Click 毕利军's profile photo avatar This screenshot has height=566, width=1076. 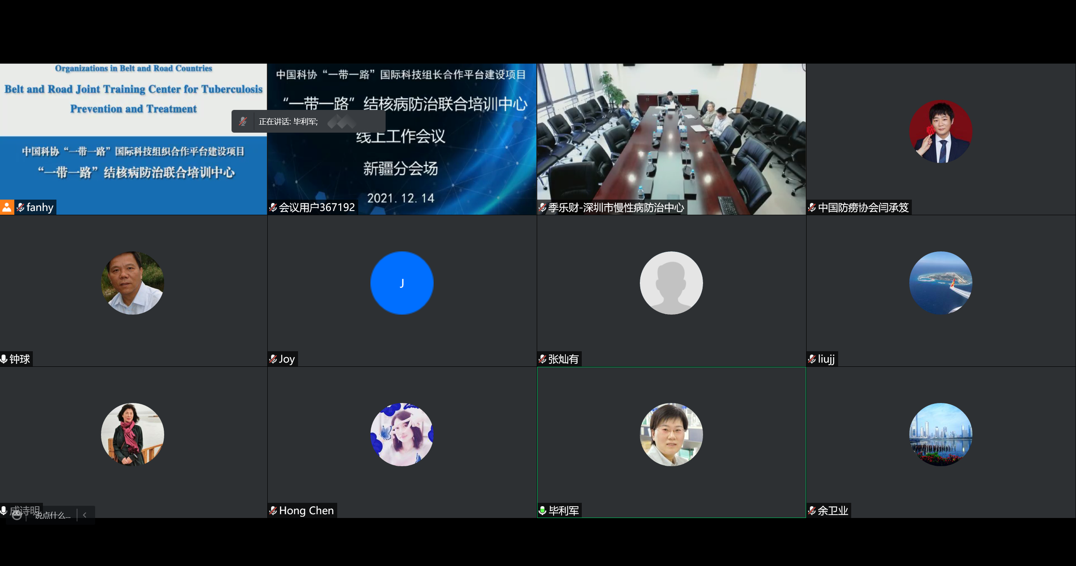(671, 435)
